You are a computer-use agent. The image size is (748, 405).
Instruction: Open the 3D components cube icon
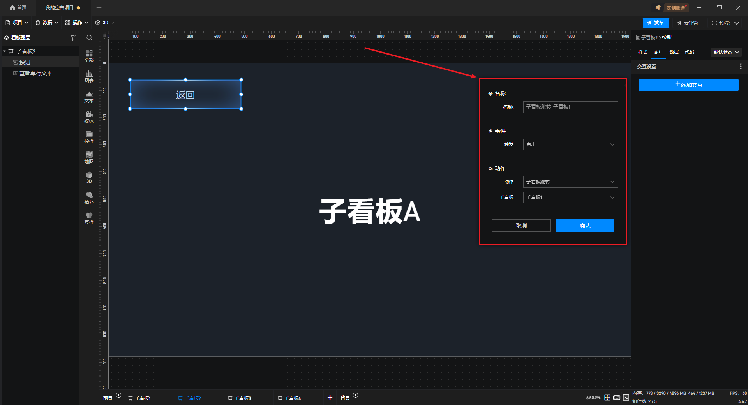89,177
